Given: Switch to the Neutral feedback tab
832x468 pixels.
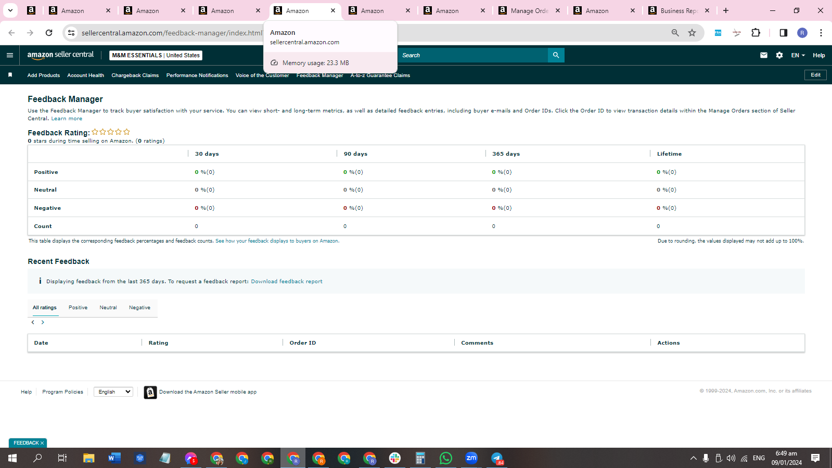Looking at the screenshot, I should [108, 308].
